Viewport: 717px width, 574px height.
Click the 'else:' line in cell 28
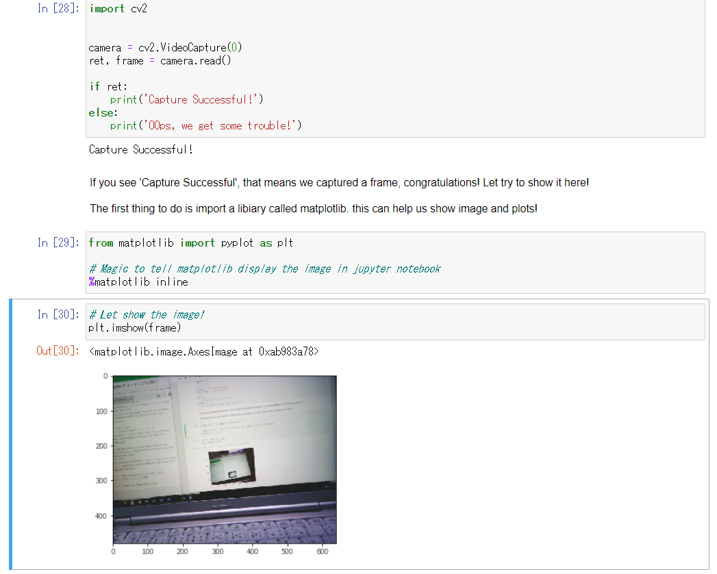click(x=103, y=112)
